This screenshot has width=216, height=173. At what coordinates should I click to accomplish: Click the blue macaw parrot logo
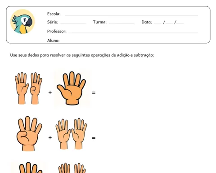coord(22,22)
